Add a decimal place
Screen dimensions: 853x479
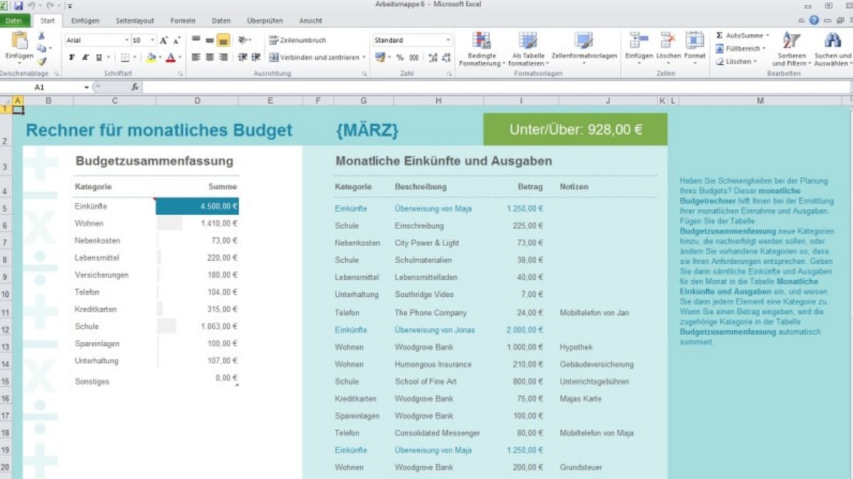pos(433,57)
